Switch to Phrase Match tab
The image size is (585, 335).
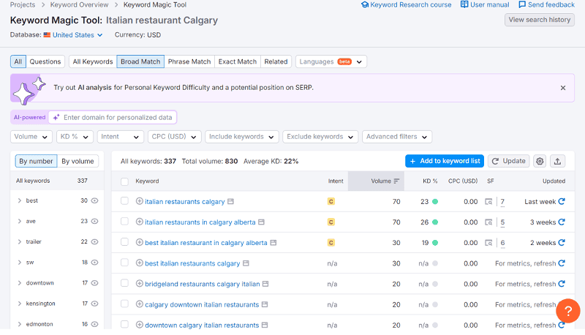pyautogui.click(x=189, y=61)
